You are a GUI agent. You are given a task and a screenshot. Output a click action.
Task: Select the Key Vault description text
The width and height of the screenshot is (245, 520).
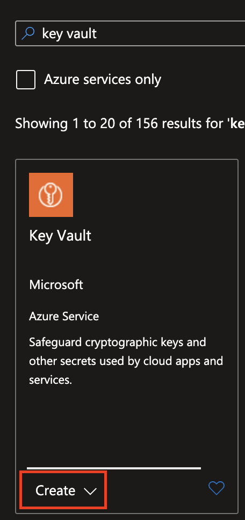126,361
